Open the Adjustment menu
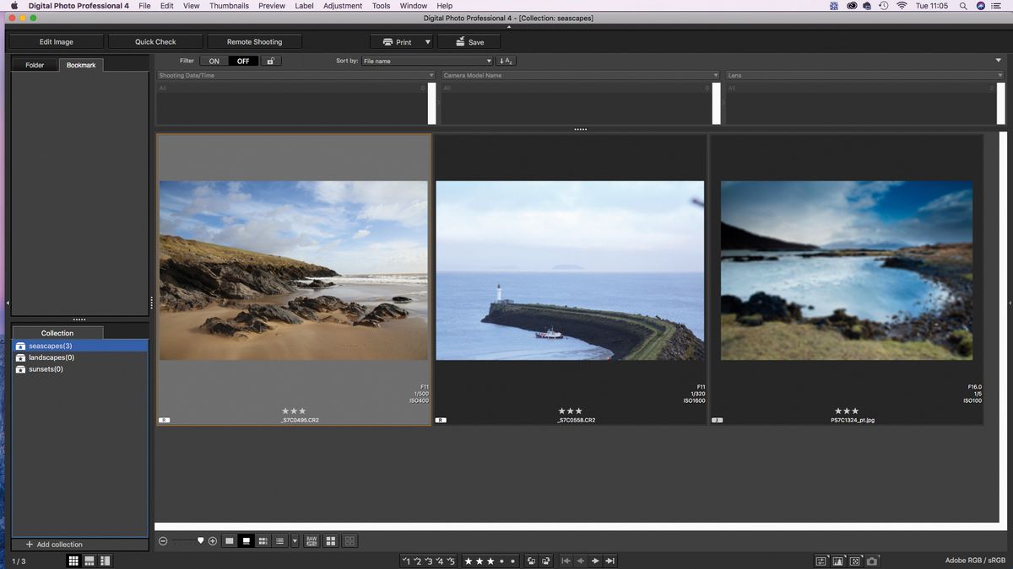Image resolution: width=1013 pixels, height=569 pixels. (x=342, y=6)
